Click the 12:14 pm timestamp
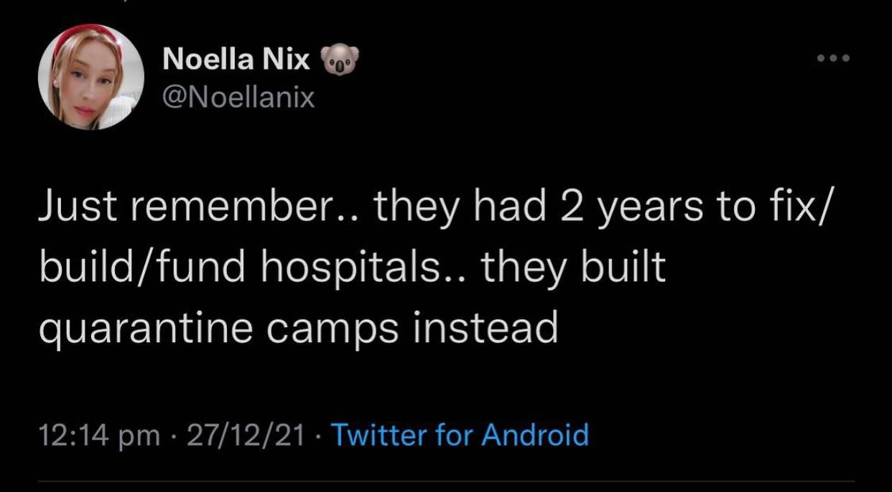The image size is (892, 492). [x=98, y=435]
